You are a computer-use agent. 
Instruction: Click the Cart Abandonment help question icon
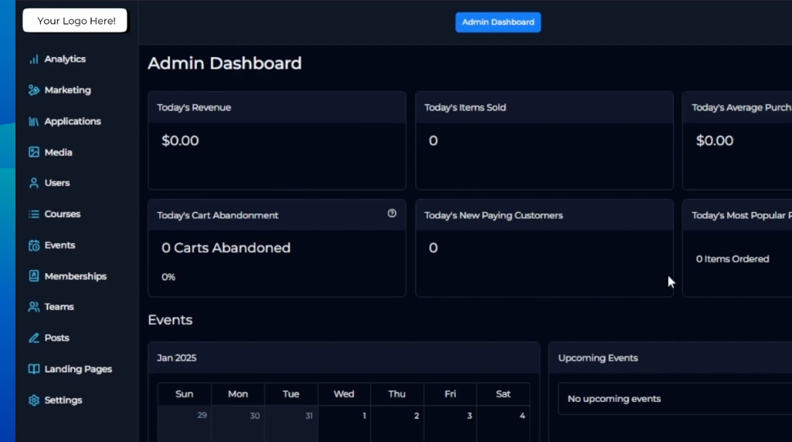[x=392, y=214]
